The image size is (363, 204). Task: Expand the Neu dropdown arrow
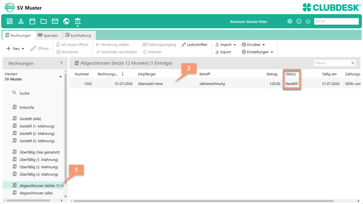23,49
